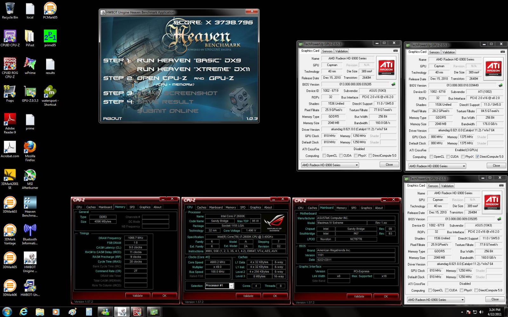Click OK in CPU-Z processor window
The image size is (508, 317).
(x=275, y=296)
